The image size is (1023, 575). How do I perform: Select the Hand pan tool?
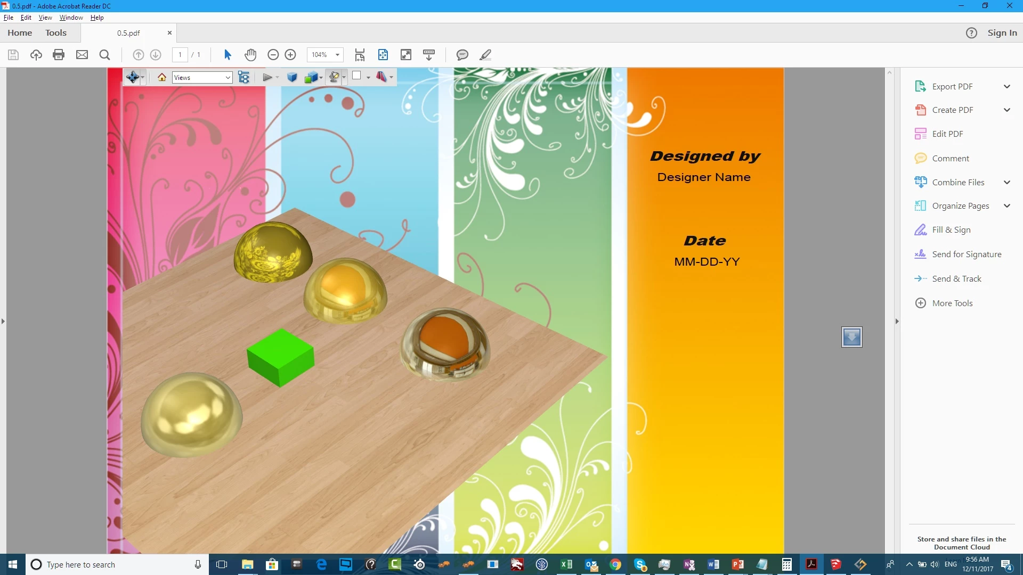[250, 55]
